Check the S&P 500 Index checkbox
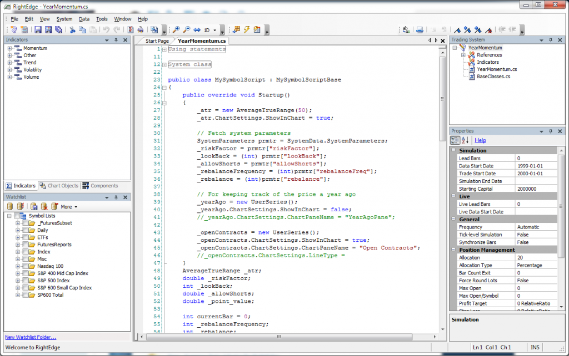Screen dimensions: 569x356 [25, 281]
